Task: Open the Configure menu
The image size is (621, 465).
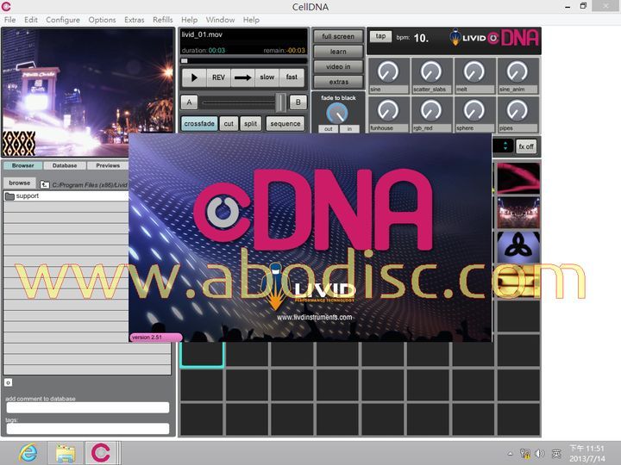Action: click(63, 20)
